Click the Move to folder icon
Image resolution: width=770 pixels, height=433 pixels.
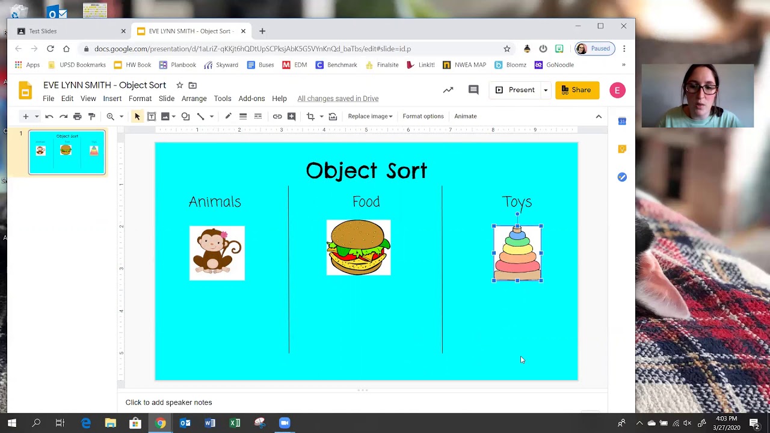coord(192,85)
